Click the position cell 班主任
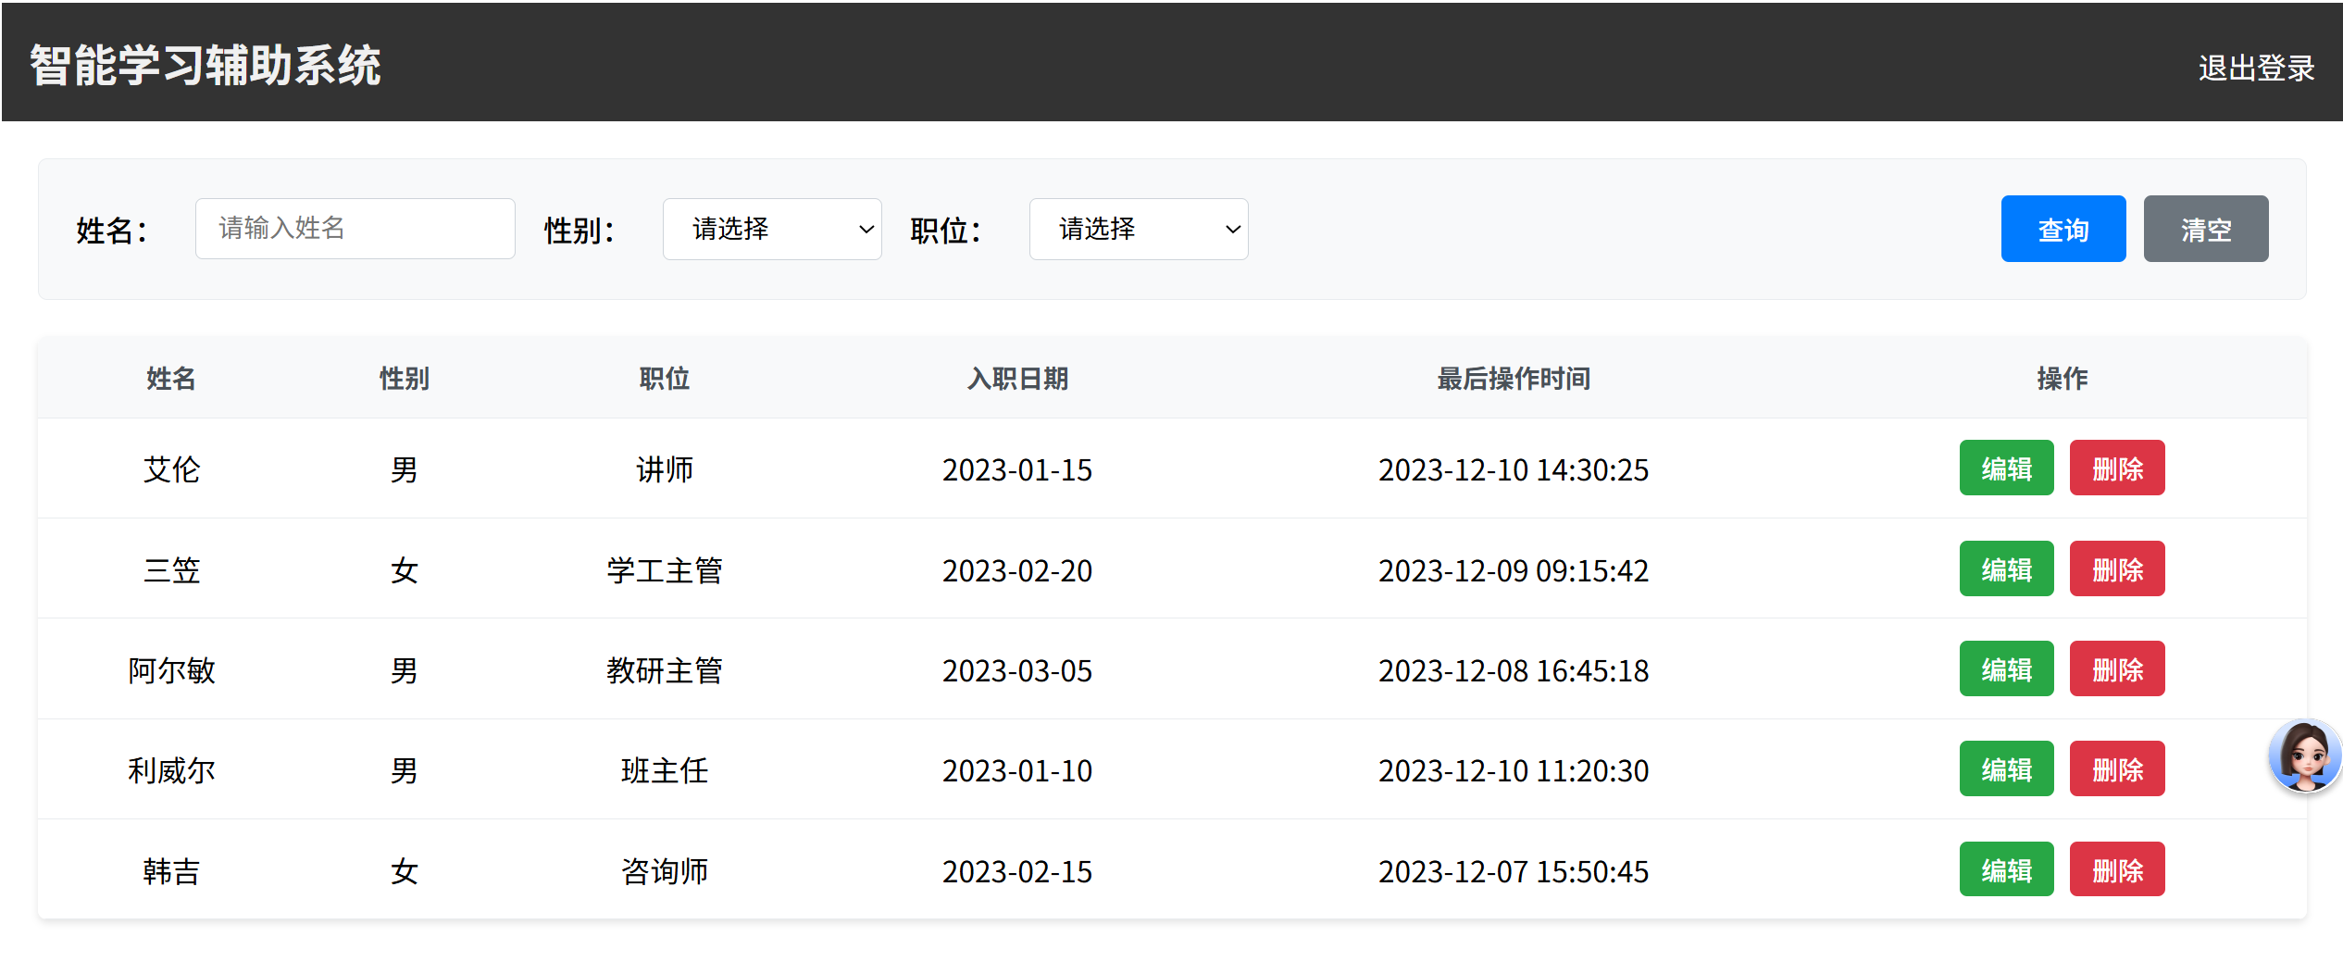Screen dimensions: 2343x974 665,770
